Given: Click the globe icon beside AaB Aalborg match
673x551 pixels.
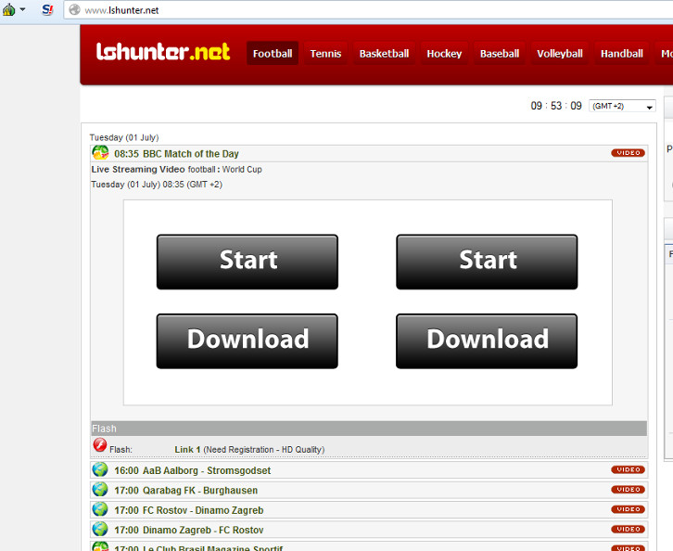Looking at the screenshot, I should click(100, 470).
